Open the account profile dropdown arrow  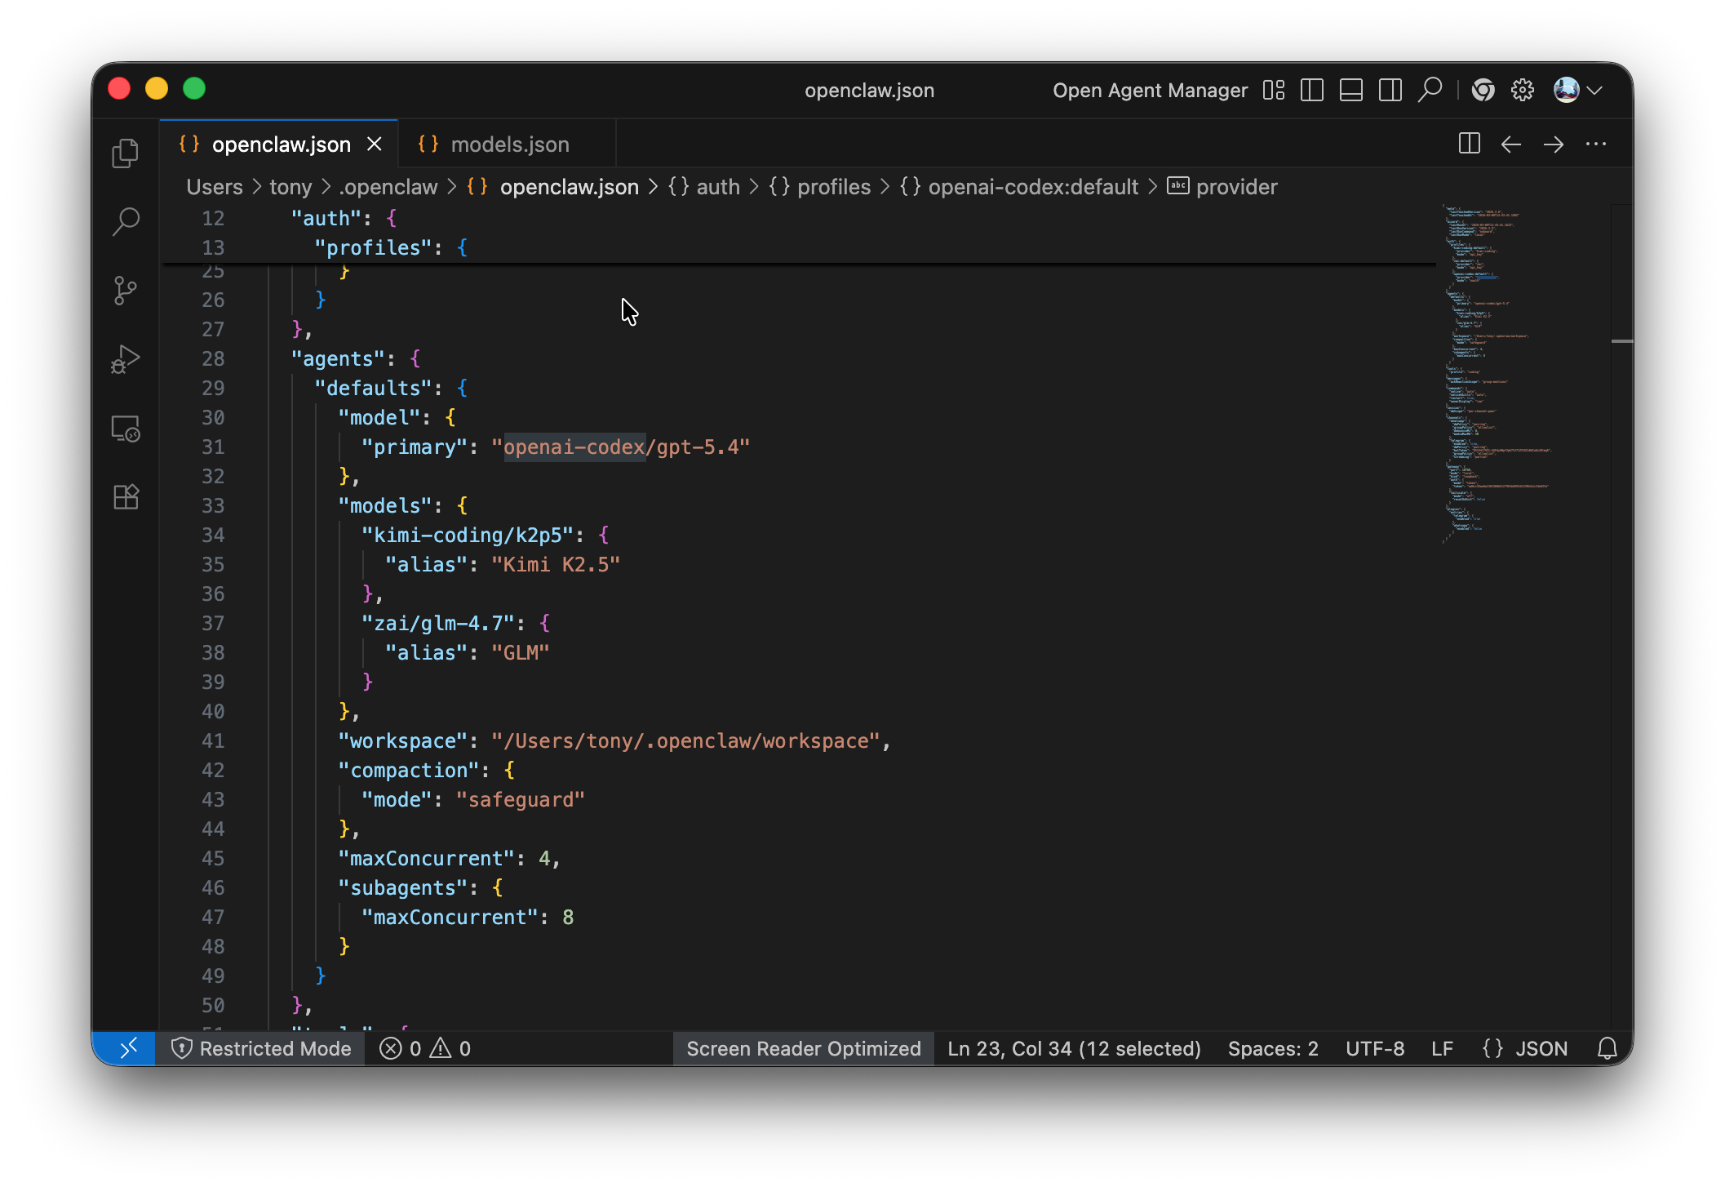[1595, 90]
